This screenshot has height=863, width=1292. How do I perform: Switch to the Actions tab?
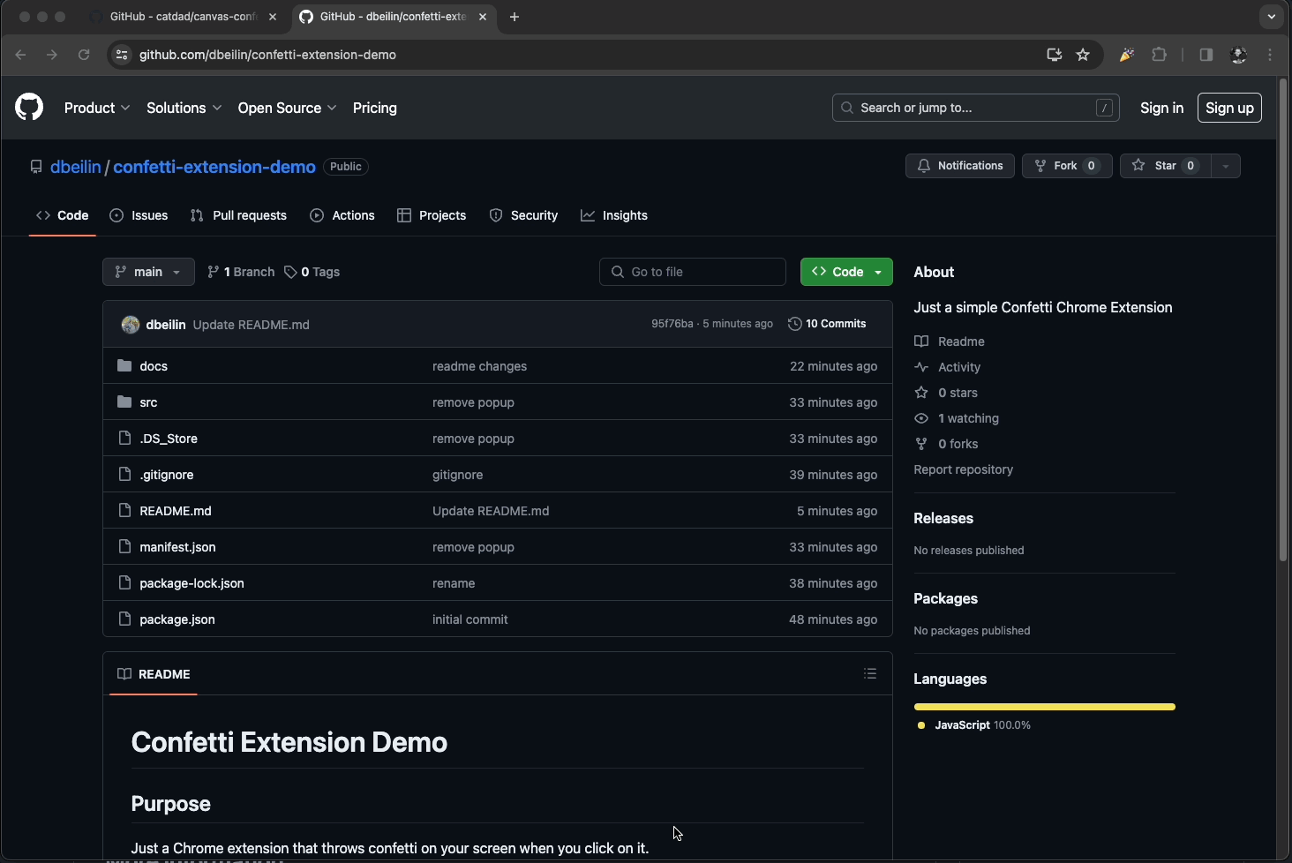tap(342, 215)
